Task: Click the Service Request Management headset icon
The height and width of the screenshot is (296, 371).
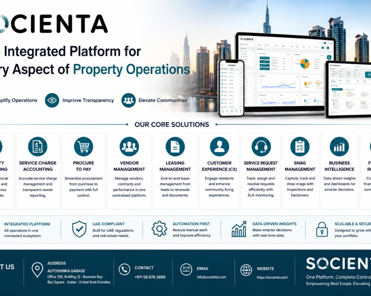Action: coord(261,146)
